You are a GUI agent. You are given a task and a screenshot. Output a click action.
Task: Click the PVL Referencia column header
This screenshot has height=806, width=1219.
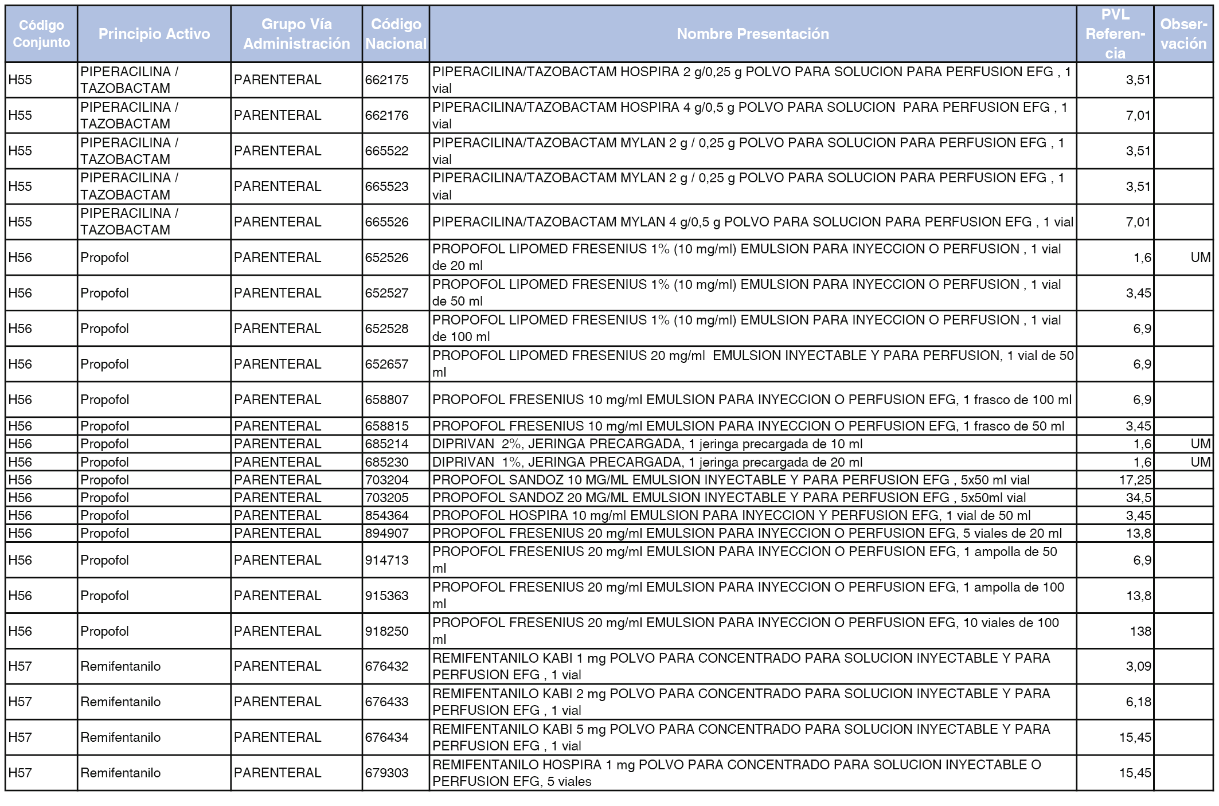[x=1115, y=34]
